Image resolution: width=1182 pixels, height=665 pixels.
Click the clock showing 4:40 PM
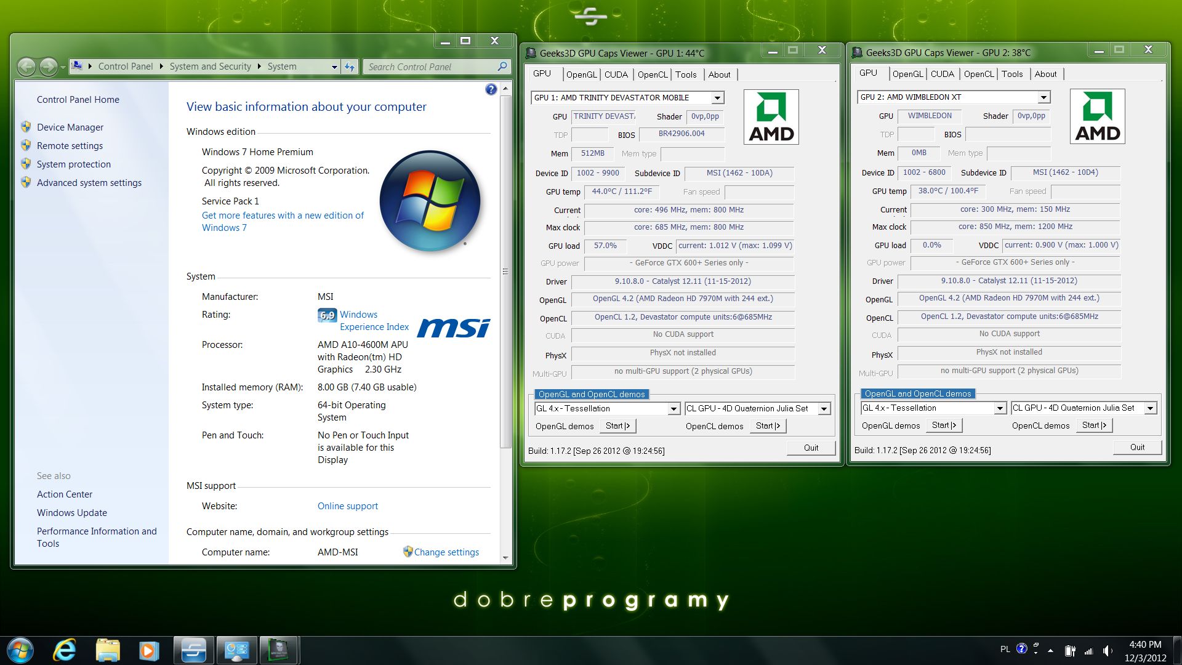point(1145,645)
